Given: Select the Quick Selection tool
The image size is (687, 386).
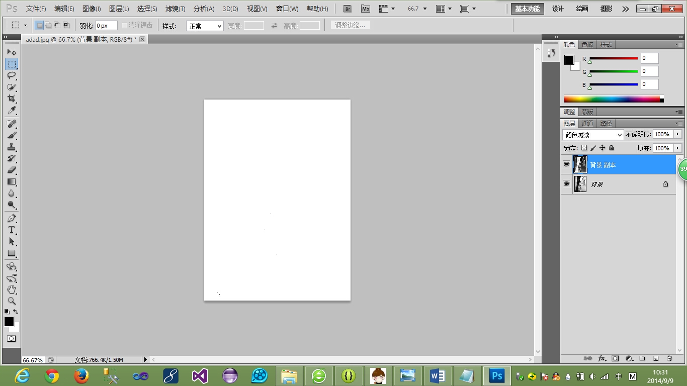Looking at the screenshot, I should pyautogui.click(x=12, y=87).
